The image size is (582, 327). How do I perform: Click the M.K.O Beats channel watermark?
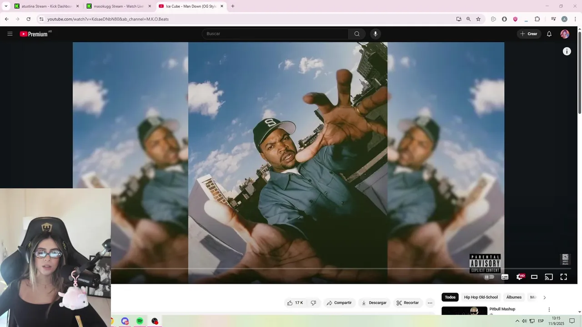coord(565,259)
